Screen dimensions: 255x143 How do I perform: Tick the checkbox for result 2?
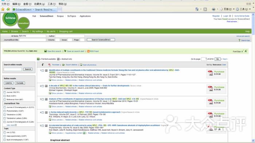[43, 86]
